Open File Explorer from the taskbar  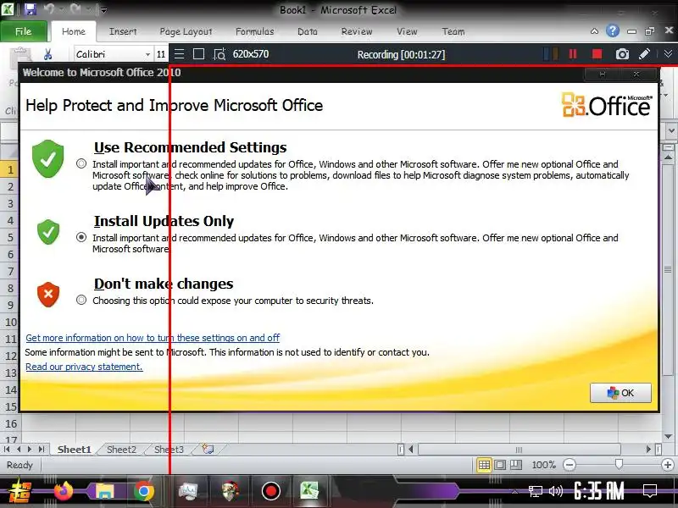[104, 491]
